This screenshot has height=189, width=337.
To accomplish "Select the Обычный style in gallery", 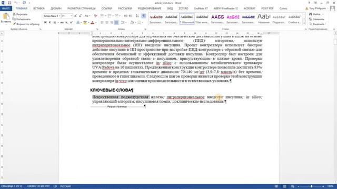I will coord(187,19).
